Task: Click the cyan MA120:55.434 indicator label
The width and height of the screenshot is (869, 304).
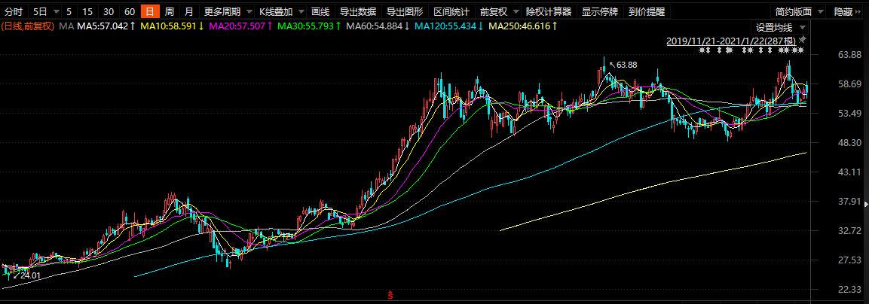Action: 448,26
